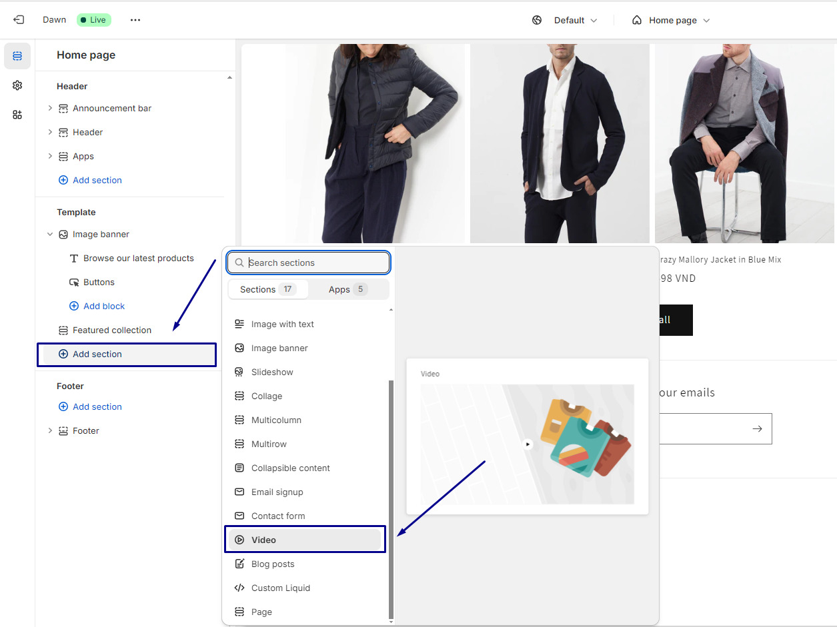
Task: Click the Live status badge
Action: [x=94, y=20]
